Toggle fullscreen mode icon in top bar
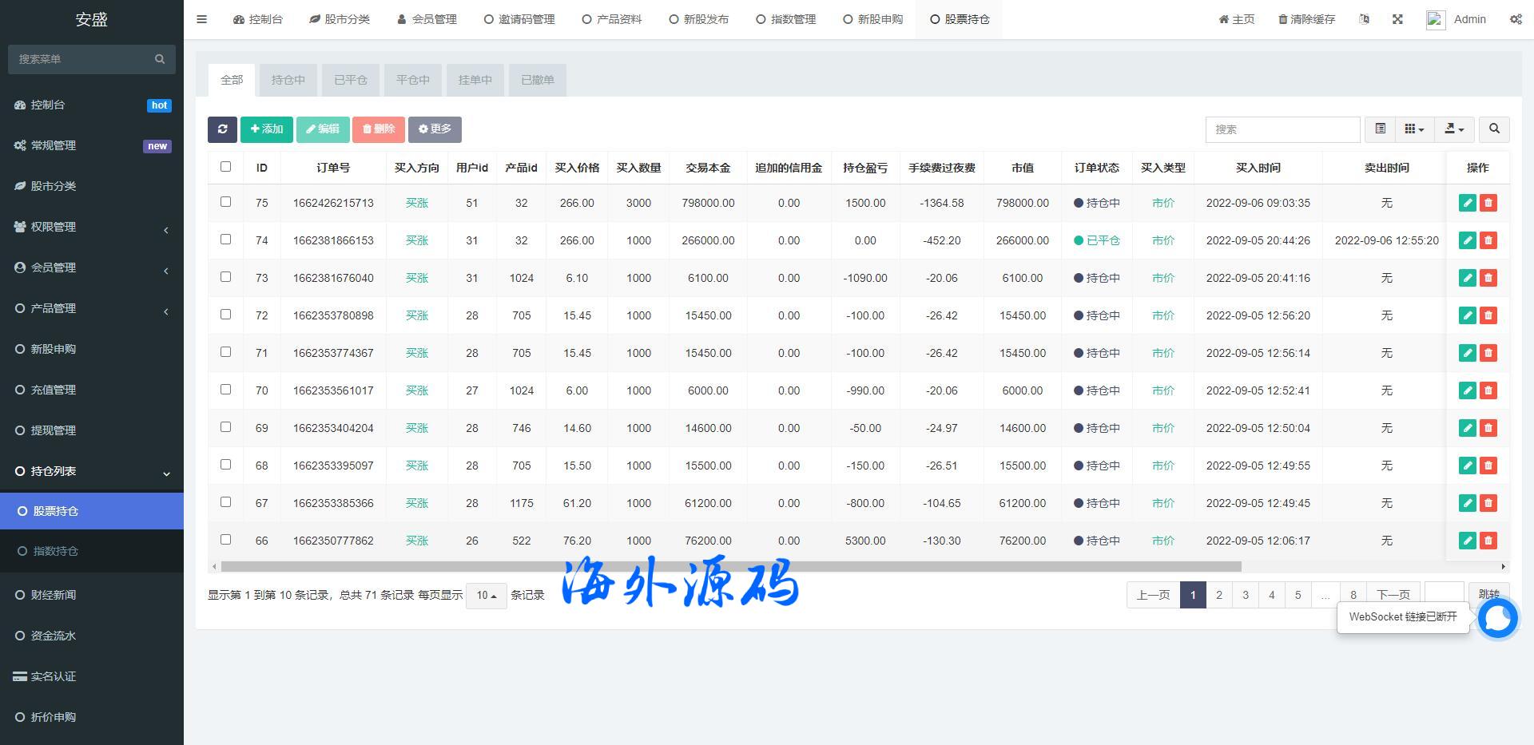Viewport: 1534px width, 745px height. 1397,19
